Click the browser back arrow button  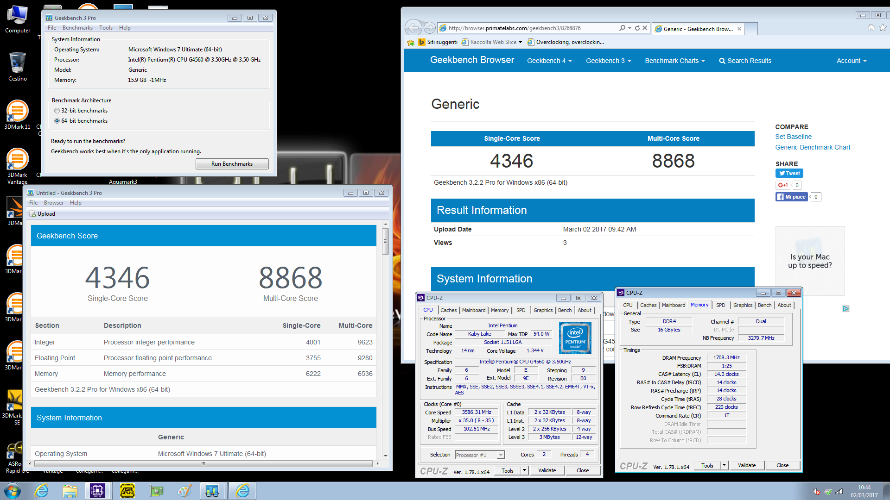coord(413,28)
